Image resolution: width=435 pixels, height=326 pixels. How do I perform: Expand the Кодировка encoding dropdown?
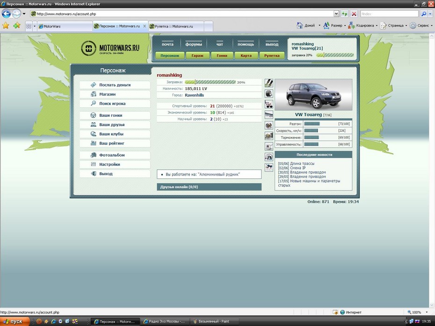click(x=377, y=26)
